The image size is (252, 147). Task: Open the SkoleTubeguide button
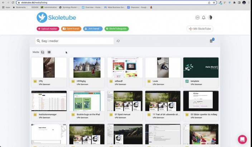pyautogui.click(x=117, y=29)
